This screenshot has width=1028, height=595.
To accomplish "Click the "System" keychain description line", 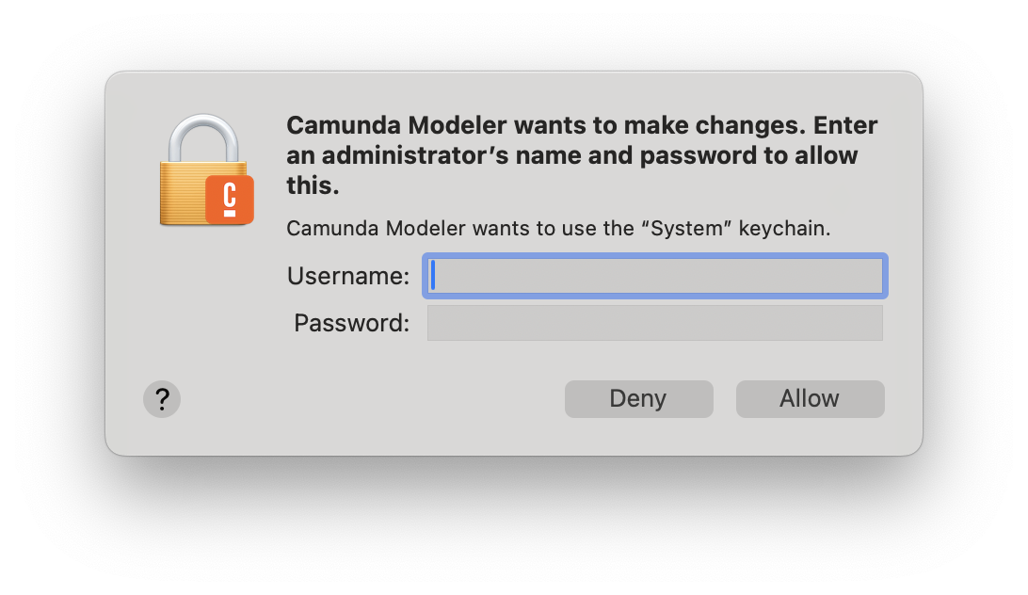I will point(558,229).
